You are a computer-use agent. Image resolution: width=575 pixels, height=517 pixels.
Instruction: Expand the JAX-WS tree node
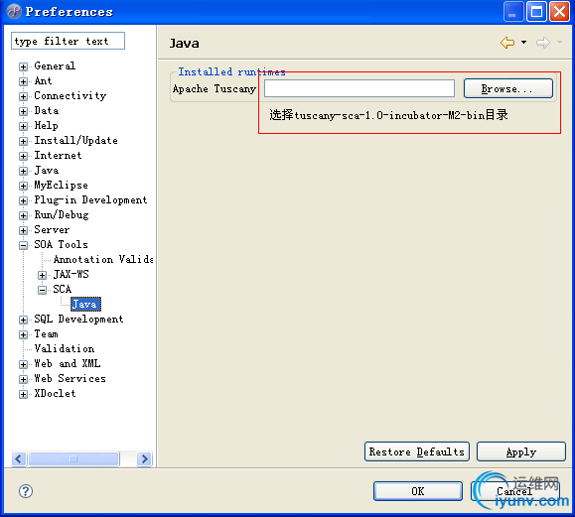tap(42, 275)
